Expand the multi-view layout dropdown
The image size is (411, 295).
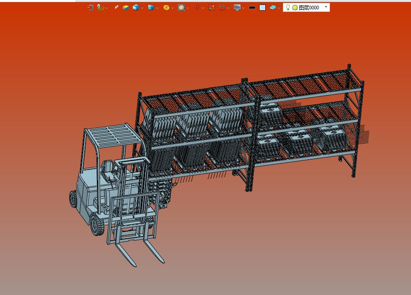point(157,8)
